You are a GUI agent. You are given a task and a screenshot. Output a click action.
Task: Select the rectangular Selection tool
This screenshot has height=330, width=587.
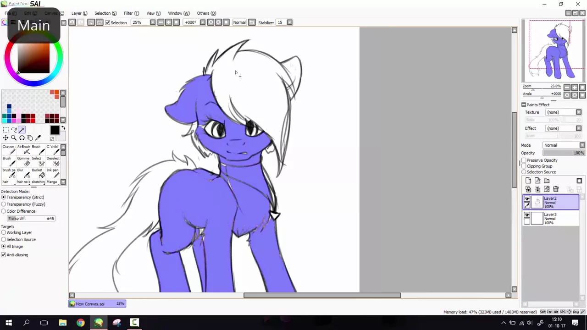(x=6, y=130)
